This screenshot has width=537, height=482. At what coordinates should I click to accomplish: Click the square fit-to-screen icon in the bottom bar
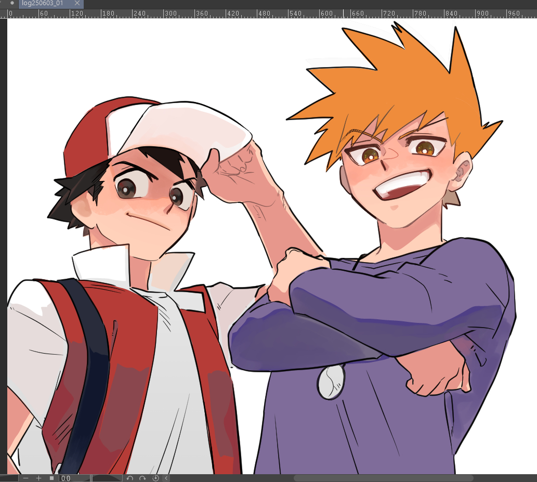click(x=51, y=478)
